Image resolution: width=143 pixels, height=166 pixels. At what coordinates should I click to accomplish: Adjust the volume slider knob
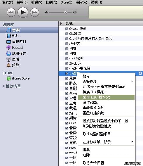pos(65,13)
